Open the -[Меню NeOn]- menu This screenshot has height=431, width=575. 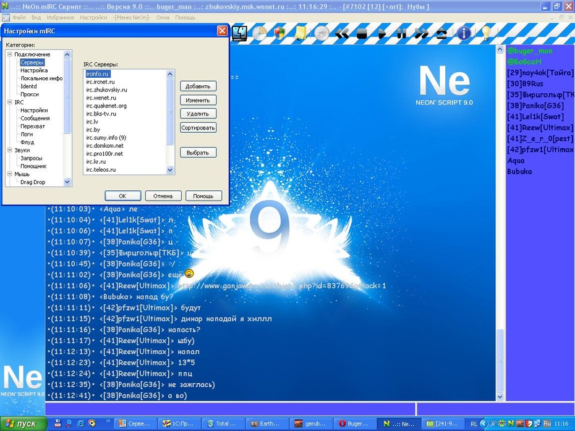click(x=132, y=17)
